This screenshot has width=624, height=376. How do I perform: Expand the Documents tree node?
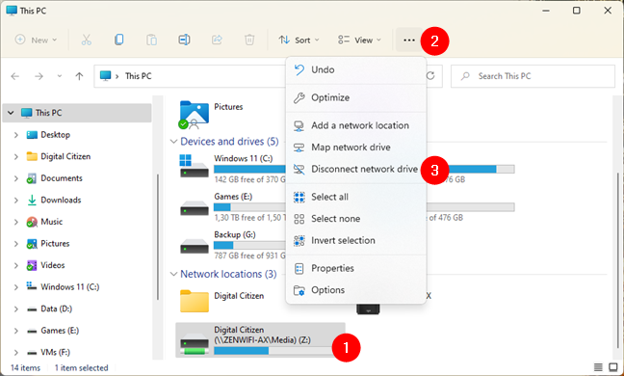[x=16, y=178]
